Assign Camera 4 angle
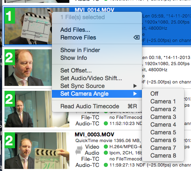191x171 pixels. (x=163, y=125)
